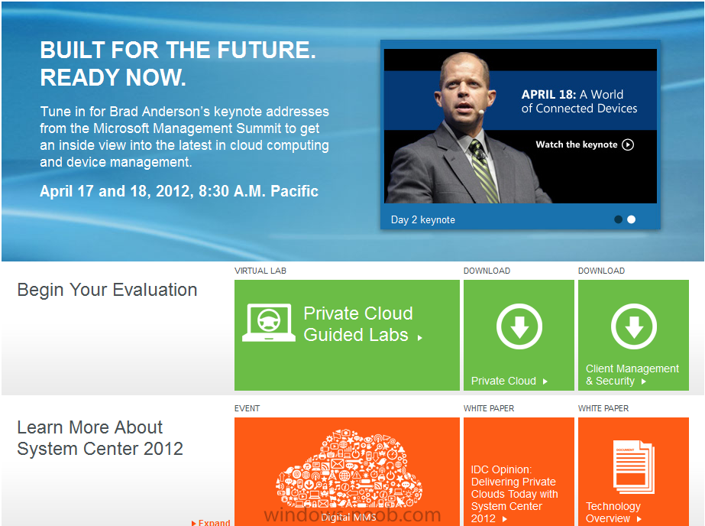Click the Client Management download arrow icon
This screenshot has width=705, height=526.
pyautogui.click(x=634, y=326)
